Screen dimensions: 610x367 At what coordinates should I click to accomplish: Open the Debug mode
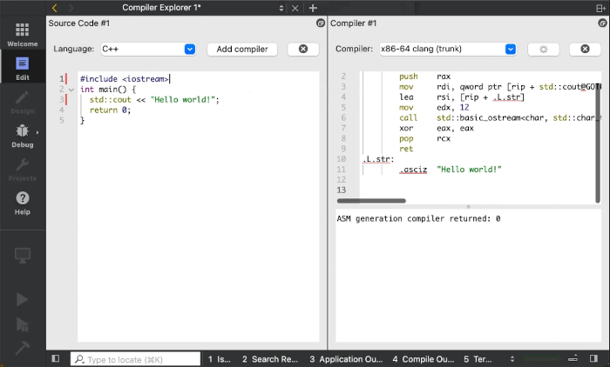click(x=23, y=135)
